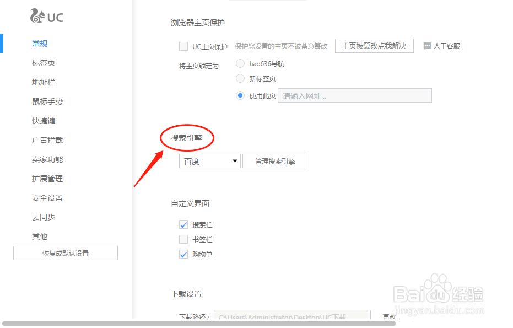The height and width of the screenshot is (328, 513).
Task: Select the hao636导航 radio button
Action: coord(240,63)
